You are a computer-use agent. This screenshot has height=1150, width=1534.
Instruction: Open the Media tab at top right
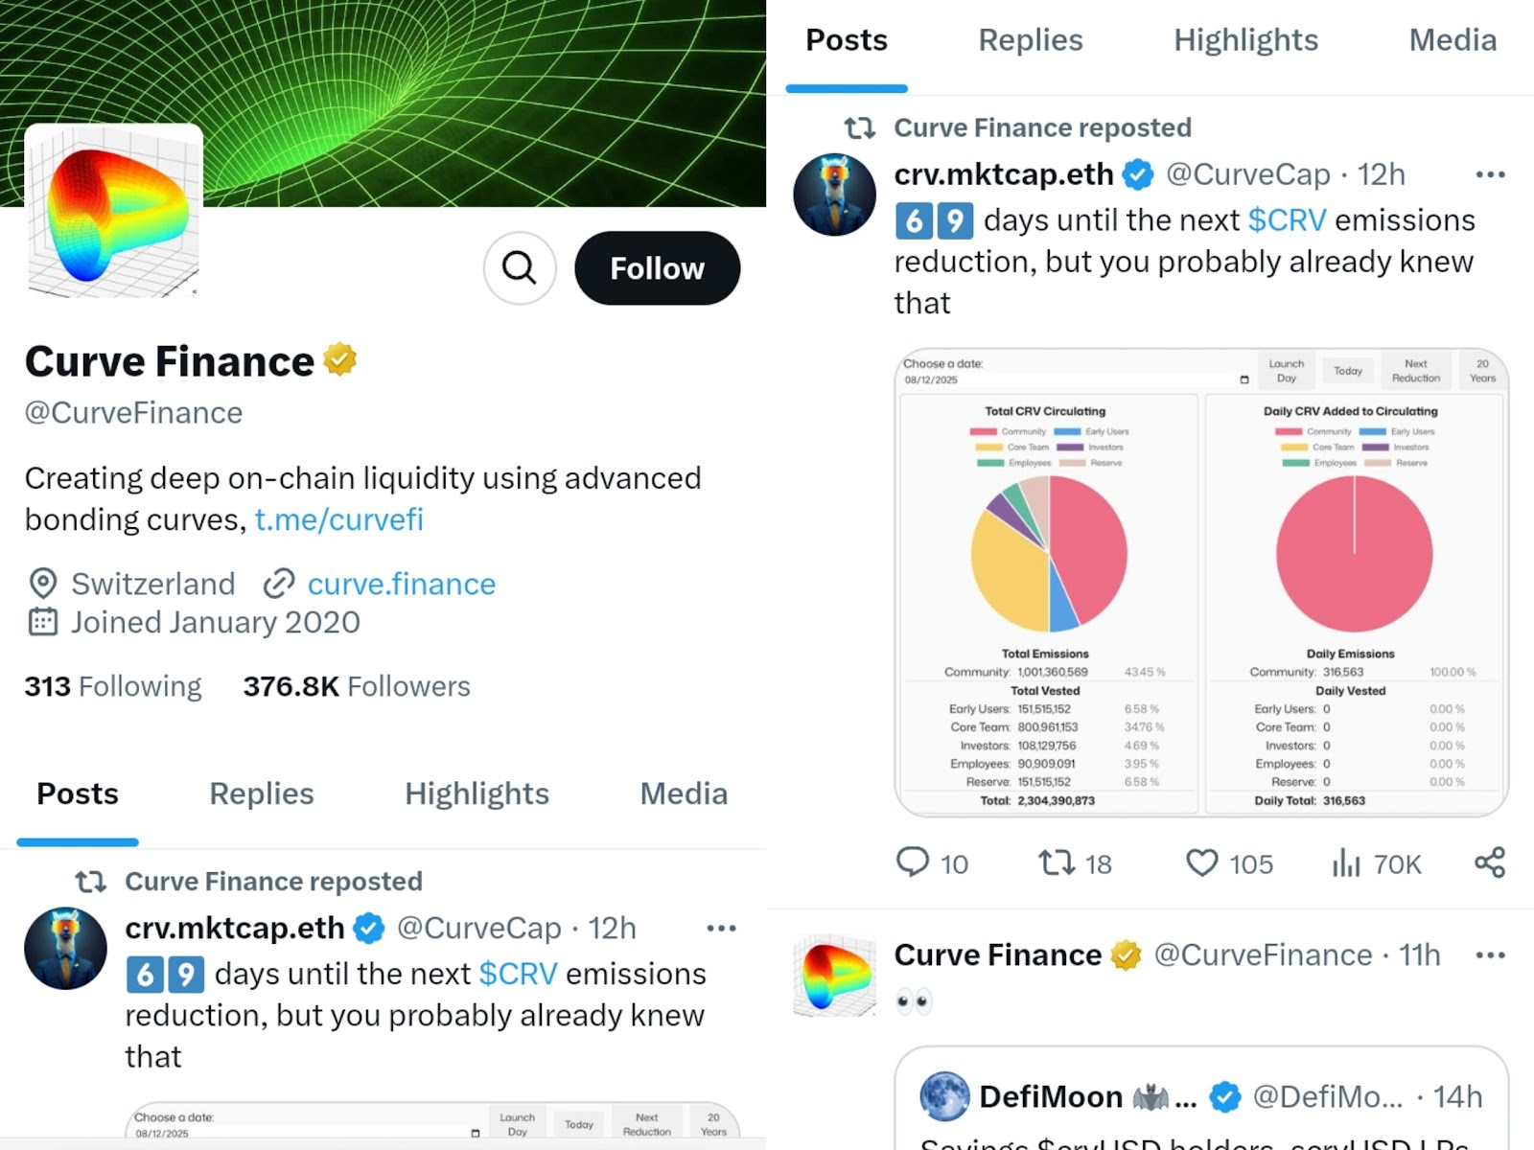click(1453, 40)
